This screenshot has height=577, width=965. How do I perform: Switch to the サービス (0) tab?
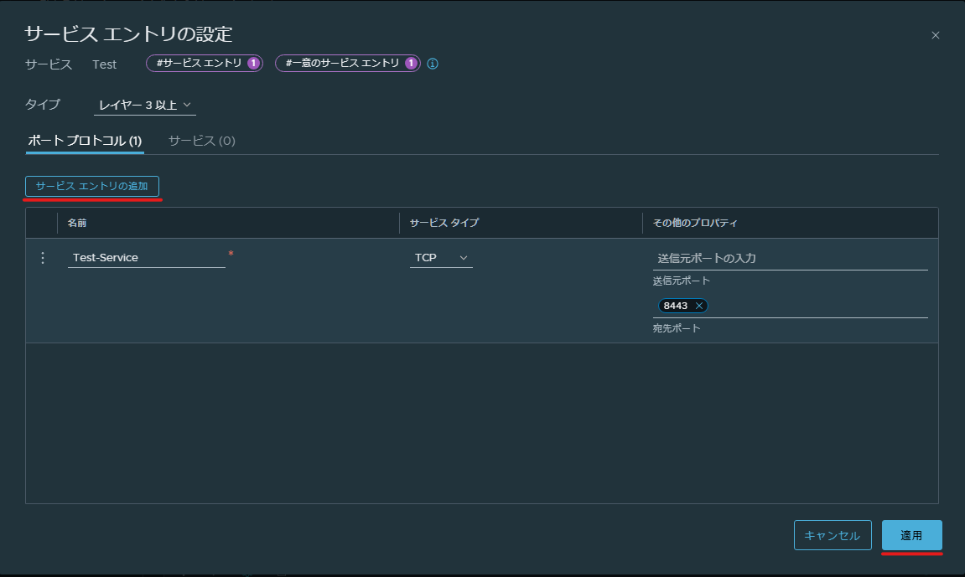pyautogui.click(x=202, y=141)
